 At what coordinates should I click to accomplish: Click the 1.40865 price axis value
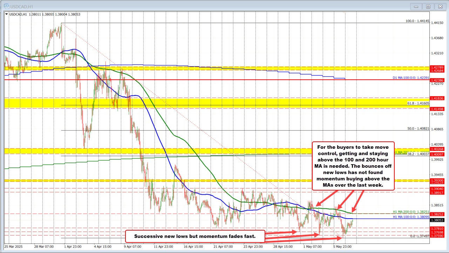[437, 129]
